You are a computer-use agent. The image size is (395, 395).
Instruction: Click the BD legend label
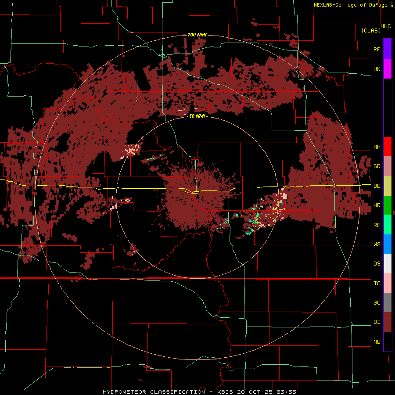click(377, 186)
